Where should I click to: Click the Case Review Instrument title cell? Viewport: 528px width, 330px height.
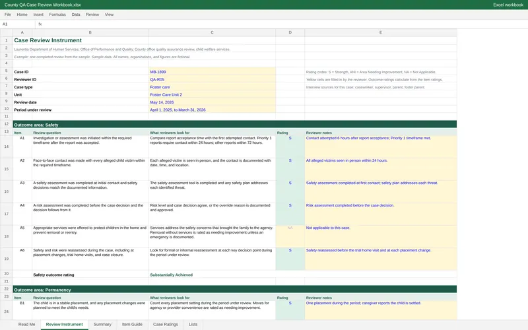tap(48, 40)
